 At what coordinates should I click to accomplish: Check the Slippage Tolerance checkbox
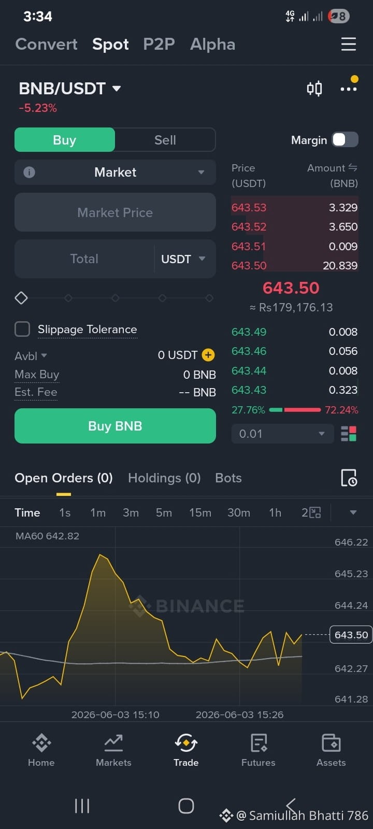click(22, 329)
